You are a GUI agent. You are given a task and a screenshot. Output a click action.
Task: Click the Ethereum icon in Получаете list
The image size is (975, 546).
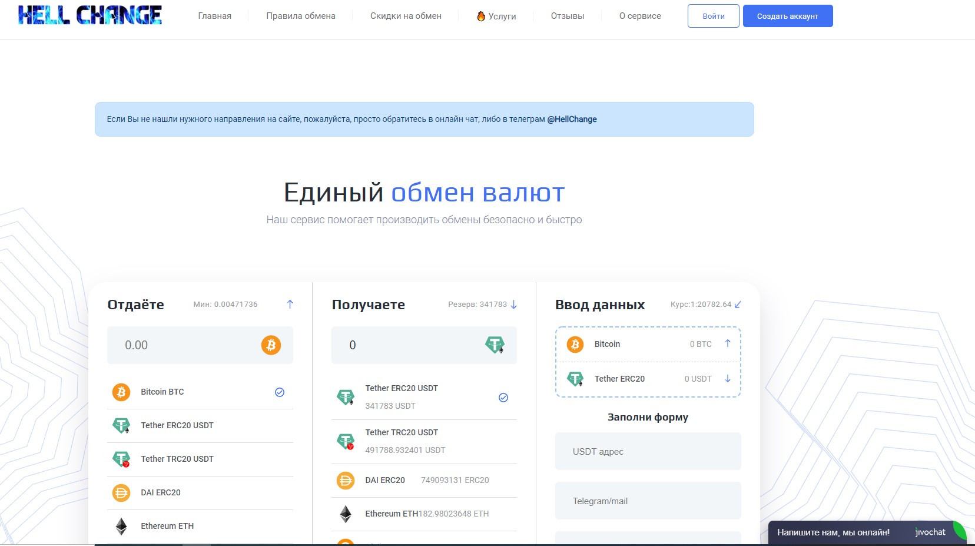346,514
